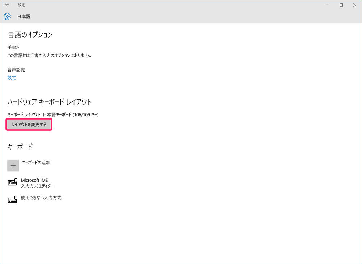The height and width of the screenshot is (264, 362).
Task: Click the レイアウトを変更する button
Action: click(29, 125)
